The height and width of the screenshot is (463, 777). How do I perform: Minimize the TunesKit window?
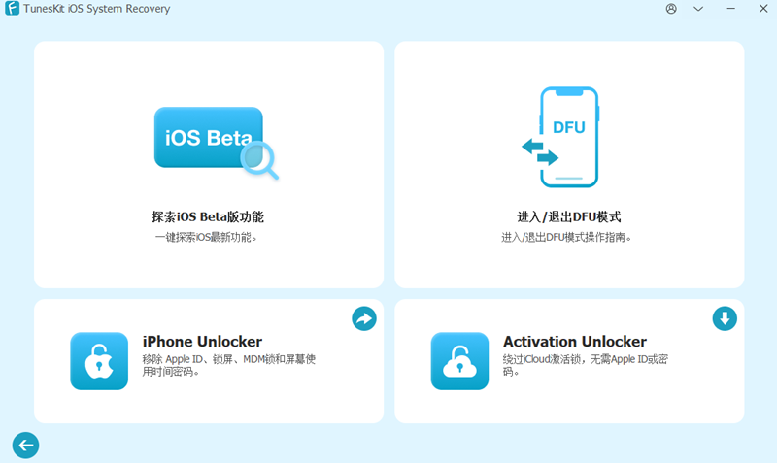point(731,9)
